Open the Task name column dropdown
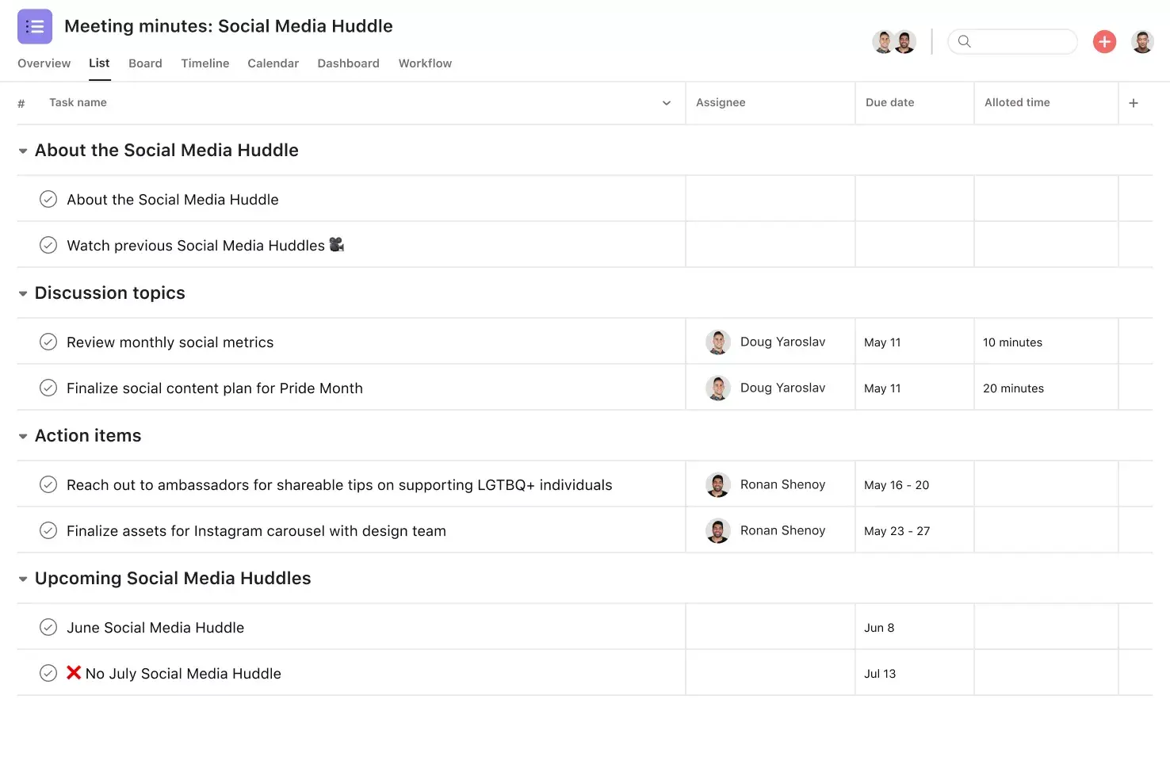This screenshot has height=780, width=1170. click(x=667, y=103)
